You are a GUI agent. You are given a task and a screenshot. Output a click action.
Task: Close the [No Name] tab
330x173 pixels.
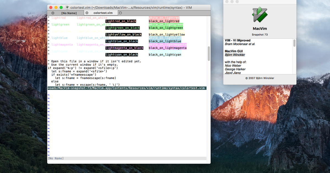pos(53,13)
